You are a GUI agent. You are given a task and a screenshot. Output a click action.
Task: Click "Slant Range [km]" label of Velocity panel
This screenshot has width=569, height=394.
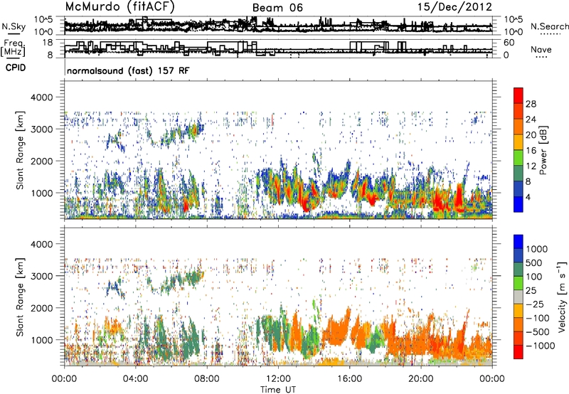pos(20,297)
